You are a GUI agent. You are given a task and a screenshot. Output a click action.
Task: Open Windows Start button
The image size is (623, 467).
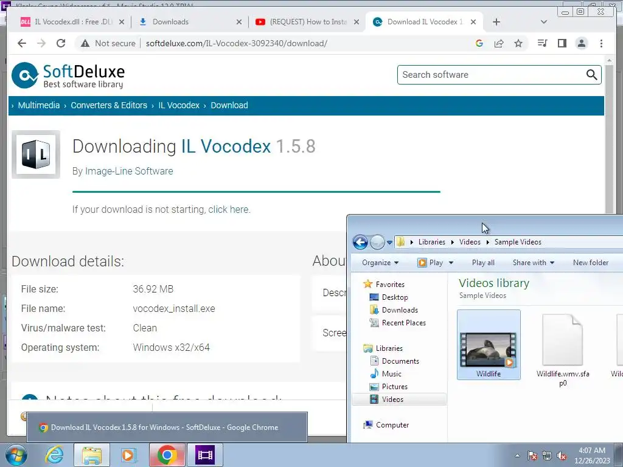pyautogui.click(x=16, y=455)
